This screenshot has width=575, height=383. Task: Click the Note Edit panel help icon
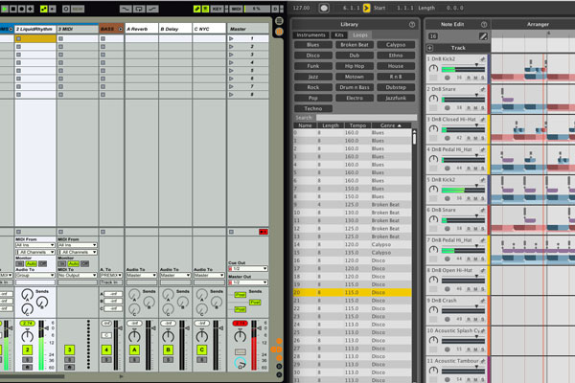[x=484, y=24]
